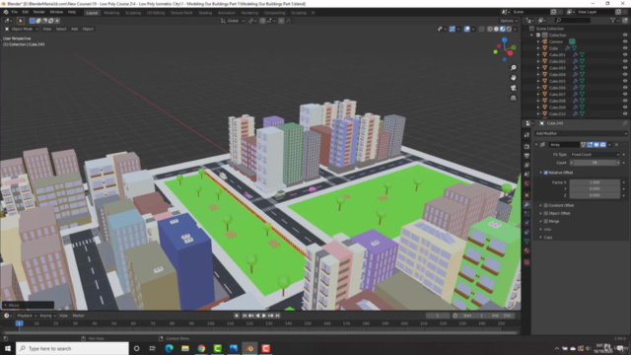Remove the Array modifier with X button
Image resolution: width=631 pixels, height=355 pixels.
[616, 145]
